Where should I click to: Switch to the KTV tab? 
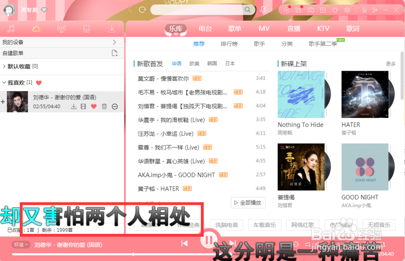coord(323,29)
